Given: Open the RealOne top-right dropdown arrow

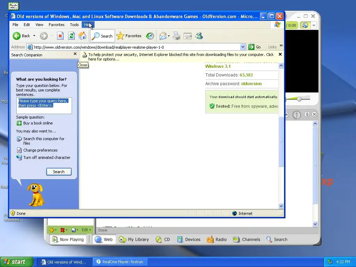Looking at the screenshot, I should [314, 25].
